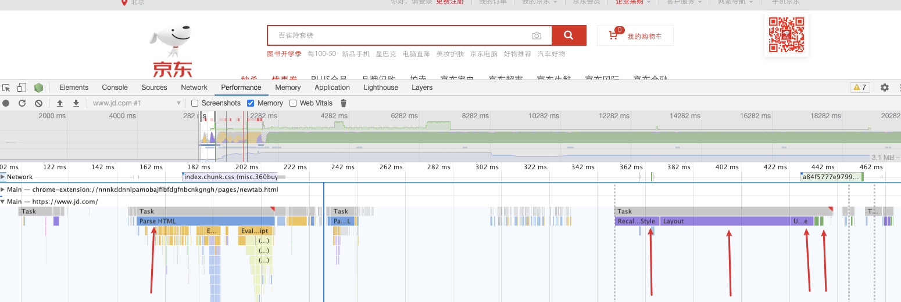Open the www.jd.com #1 recording dropdown
Image resolution: width=901 pixels, height=302 pixels.
pyautogui.click(x=137, y=103)
